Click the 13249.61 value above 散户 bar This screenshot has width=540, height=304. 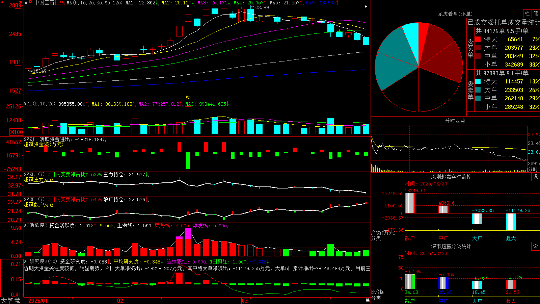pyautogui.click(x=415, y=191)
